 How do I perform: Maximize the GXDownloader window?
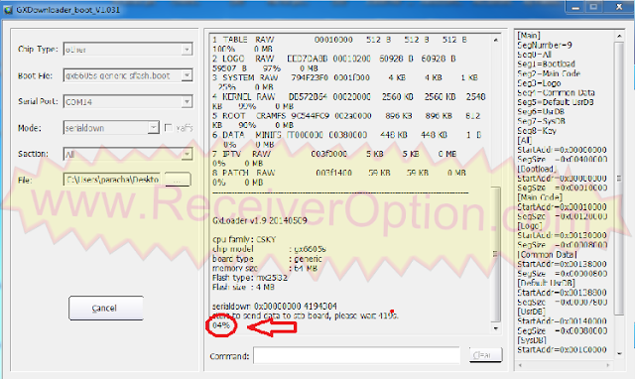(594, 7)
